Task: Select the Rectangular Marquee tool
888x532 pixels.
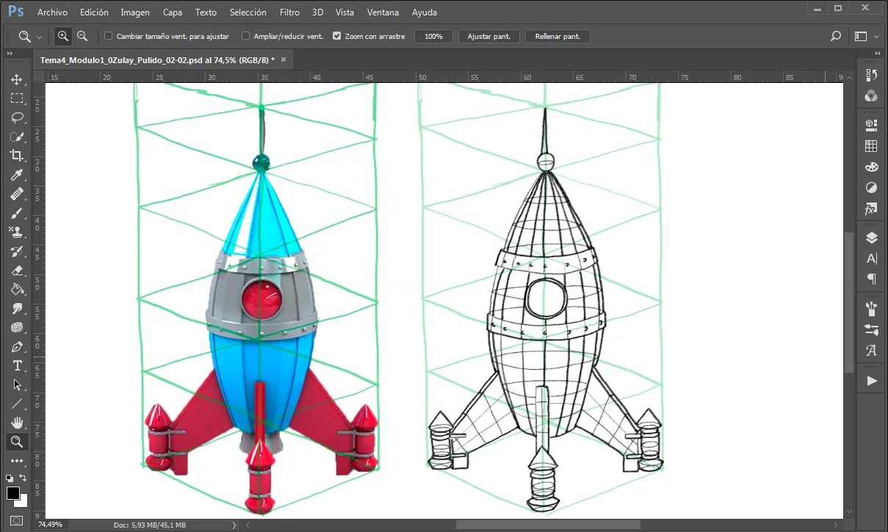Action: pyautogui.click(x=17, y=98)
